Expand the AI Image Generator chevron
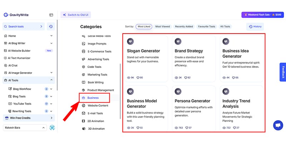The image size is (286, 143). [x=51, y=73]
